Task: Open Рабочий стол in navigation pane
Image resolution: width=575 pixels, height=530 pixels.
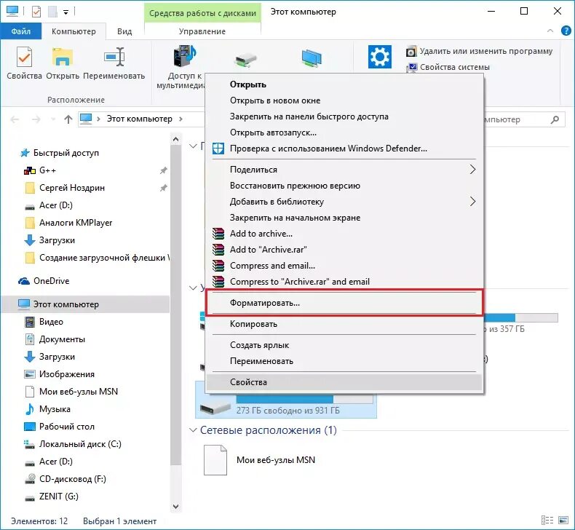Action: point(67,427)
